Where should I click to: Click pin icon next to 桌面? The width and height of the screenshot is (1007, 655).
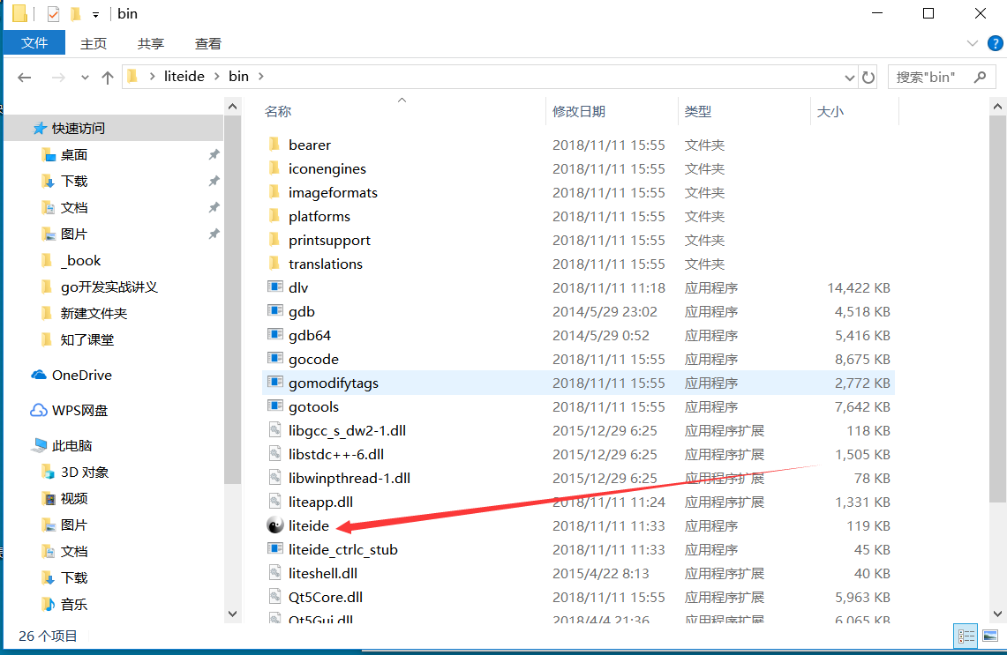point(214,154)
